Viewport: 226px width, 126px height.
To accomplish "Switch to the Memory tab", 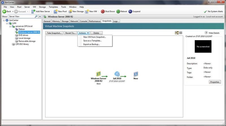I will coord(56,21).
